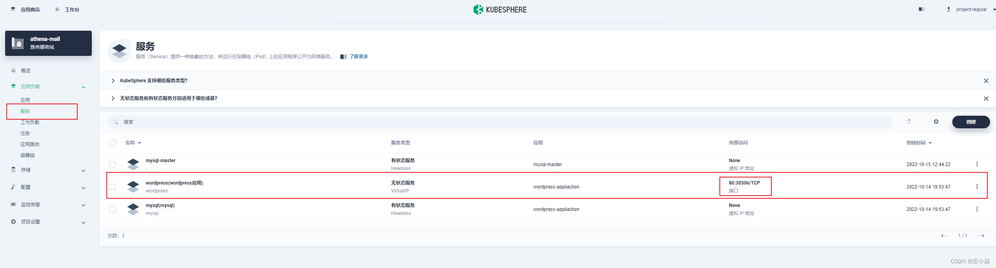This screenshot has height=268, width=996.
Task: Open project-regular user dropdown arrow
Action: click(994, 9)
